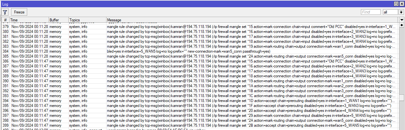Screen dimensions: 405x130
Task: Open the log filter funnel icon
Action: [x=5, y=12]
